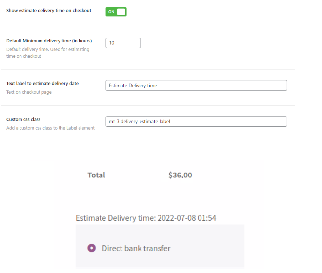The image size is (322, 273).
Task: Click the Custom css class input box
Action: (x=196, y=121)
